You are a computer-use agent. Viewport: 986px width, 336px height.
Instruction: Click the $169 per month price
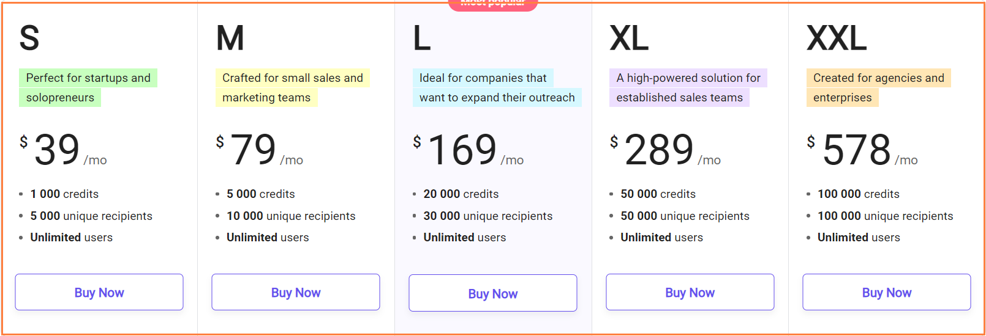pyautogui.click(x=469, y=150)
